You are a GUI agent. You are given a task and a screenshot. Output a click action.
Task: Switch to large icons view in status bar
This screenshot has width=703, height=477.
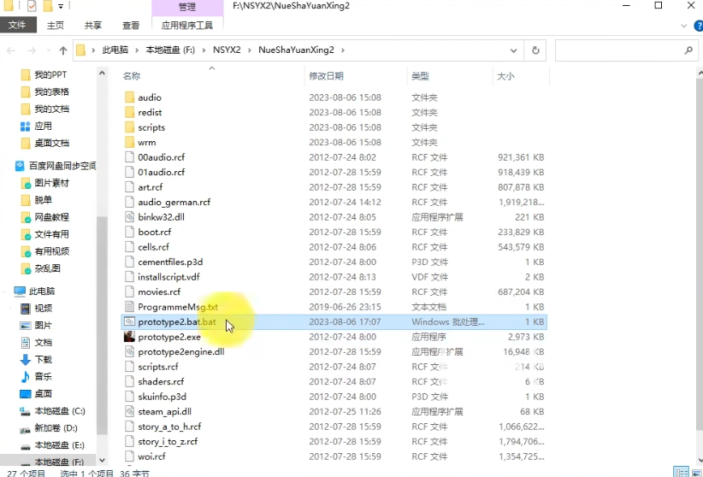pos(694,472)
